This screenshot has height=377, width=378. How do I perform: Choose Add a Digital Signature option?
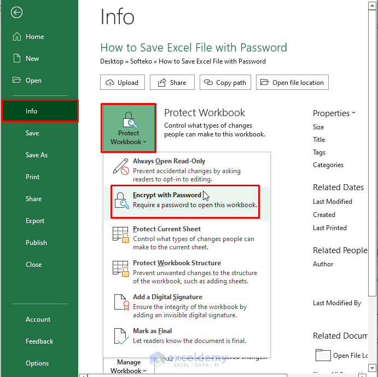coord(187,306)
